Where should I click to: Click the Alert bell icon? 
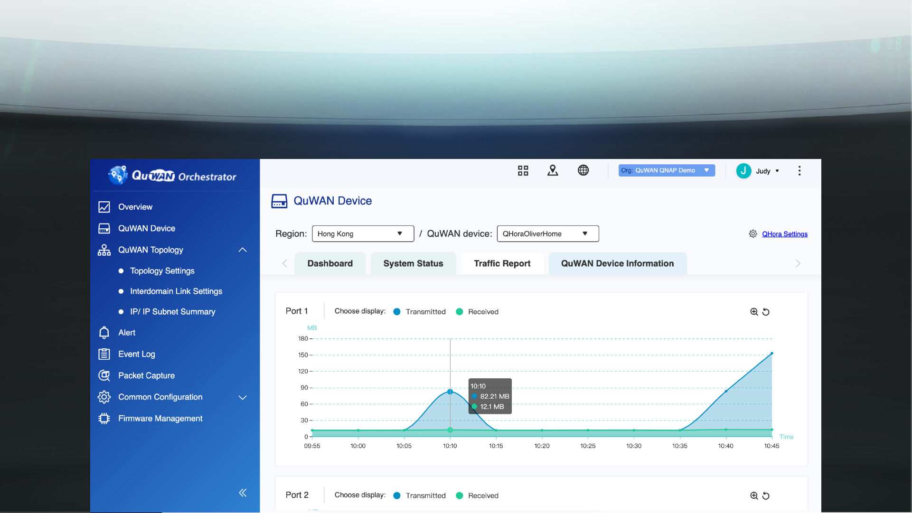tap(104, 333)
